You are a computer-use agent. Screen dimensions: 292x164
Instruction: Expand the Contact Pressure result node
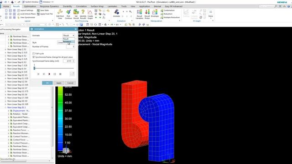pos(9,143)
